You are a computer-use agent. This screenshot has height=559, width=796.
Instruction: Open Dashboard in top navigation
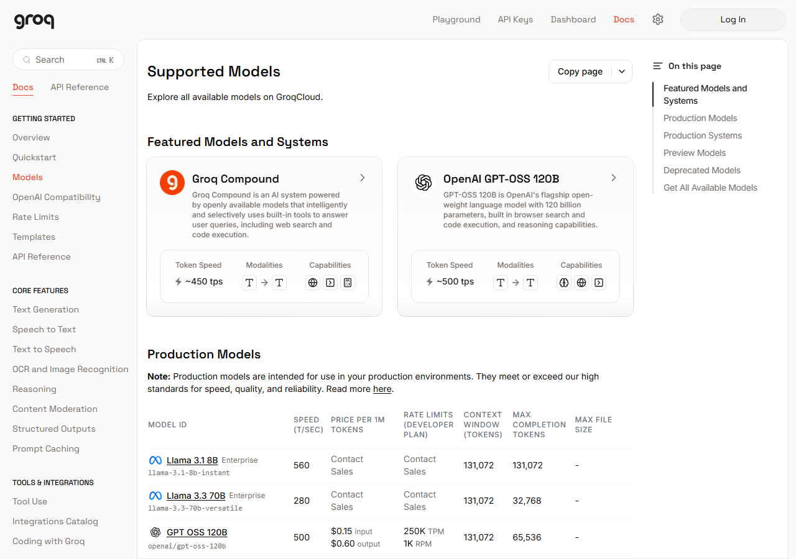[x=573, y=19]
